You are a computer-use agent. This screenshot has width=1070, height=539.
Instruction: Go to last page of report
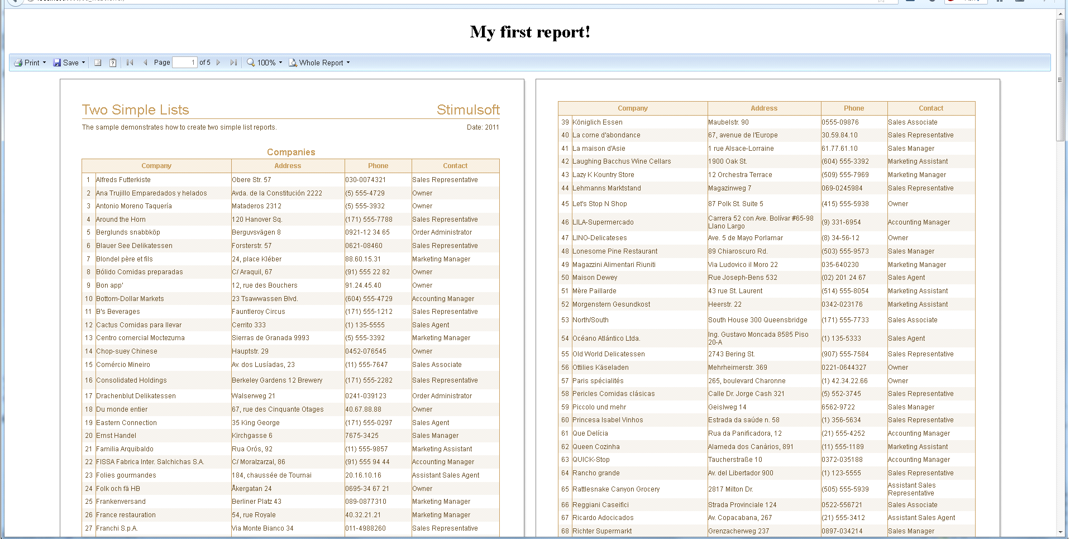click(x=233, y=63)
